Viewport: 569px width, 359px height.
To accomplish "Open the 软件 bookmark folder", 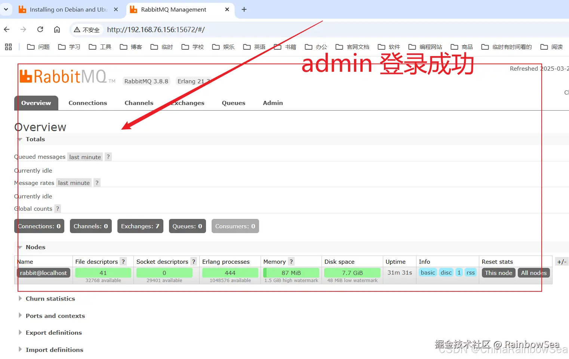I will pos(389,47).
